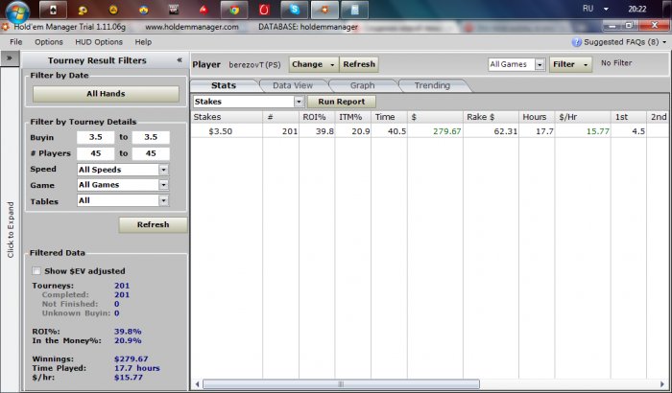The image size is (672, 393).
Task: Click the All Hands date filter button
Action: (x=106, y=94)
